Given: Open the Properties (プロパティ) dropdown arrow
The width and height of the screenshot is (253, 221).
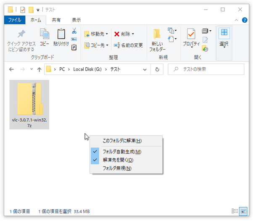Looking at the screenshot, I should tap(192, 47).
